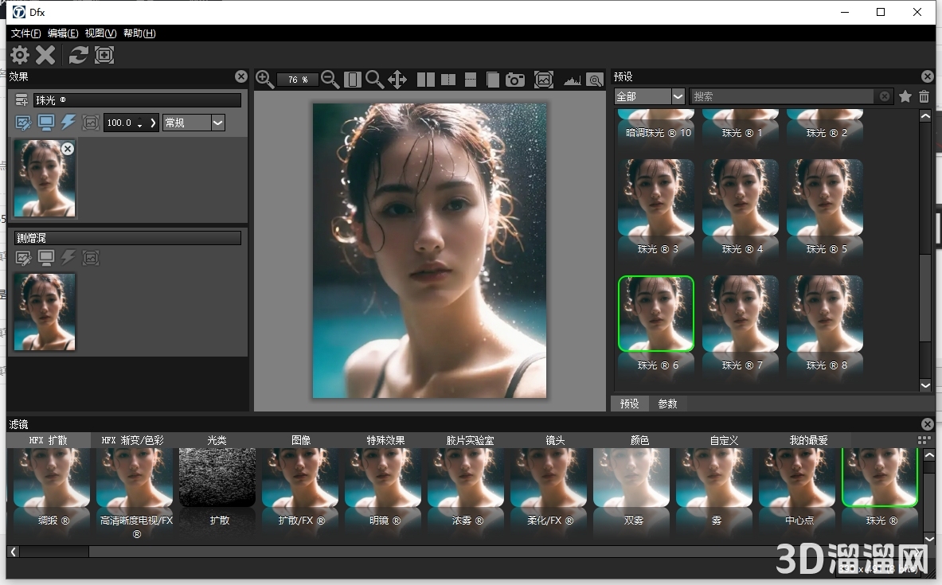
Task: Select the 胶片实验室 filter category tab
Action: pos(471,440)
